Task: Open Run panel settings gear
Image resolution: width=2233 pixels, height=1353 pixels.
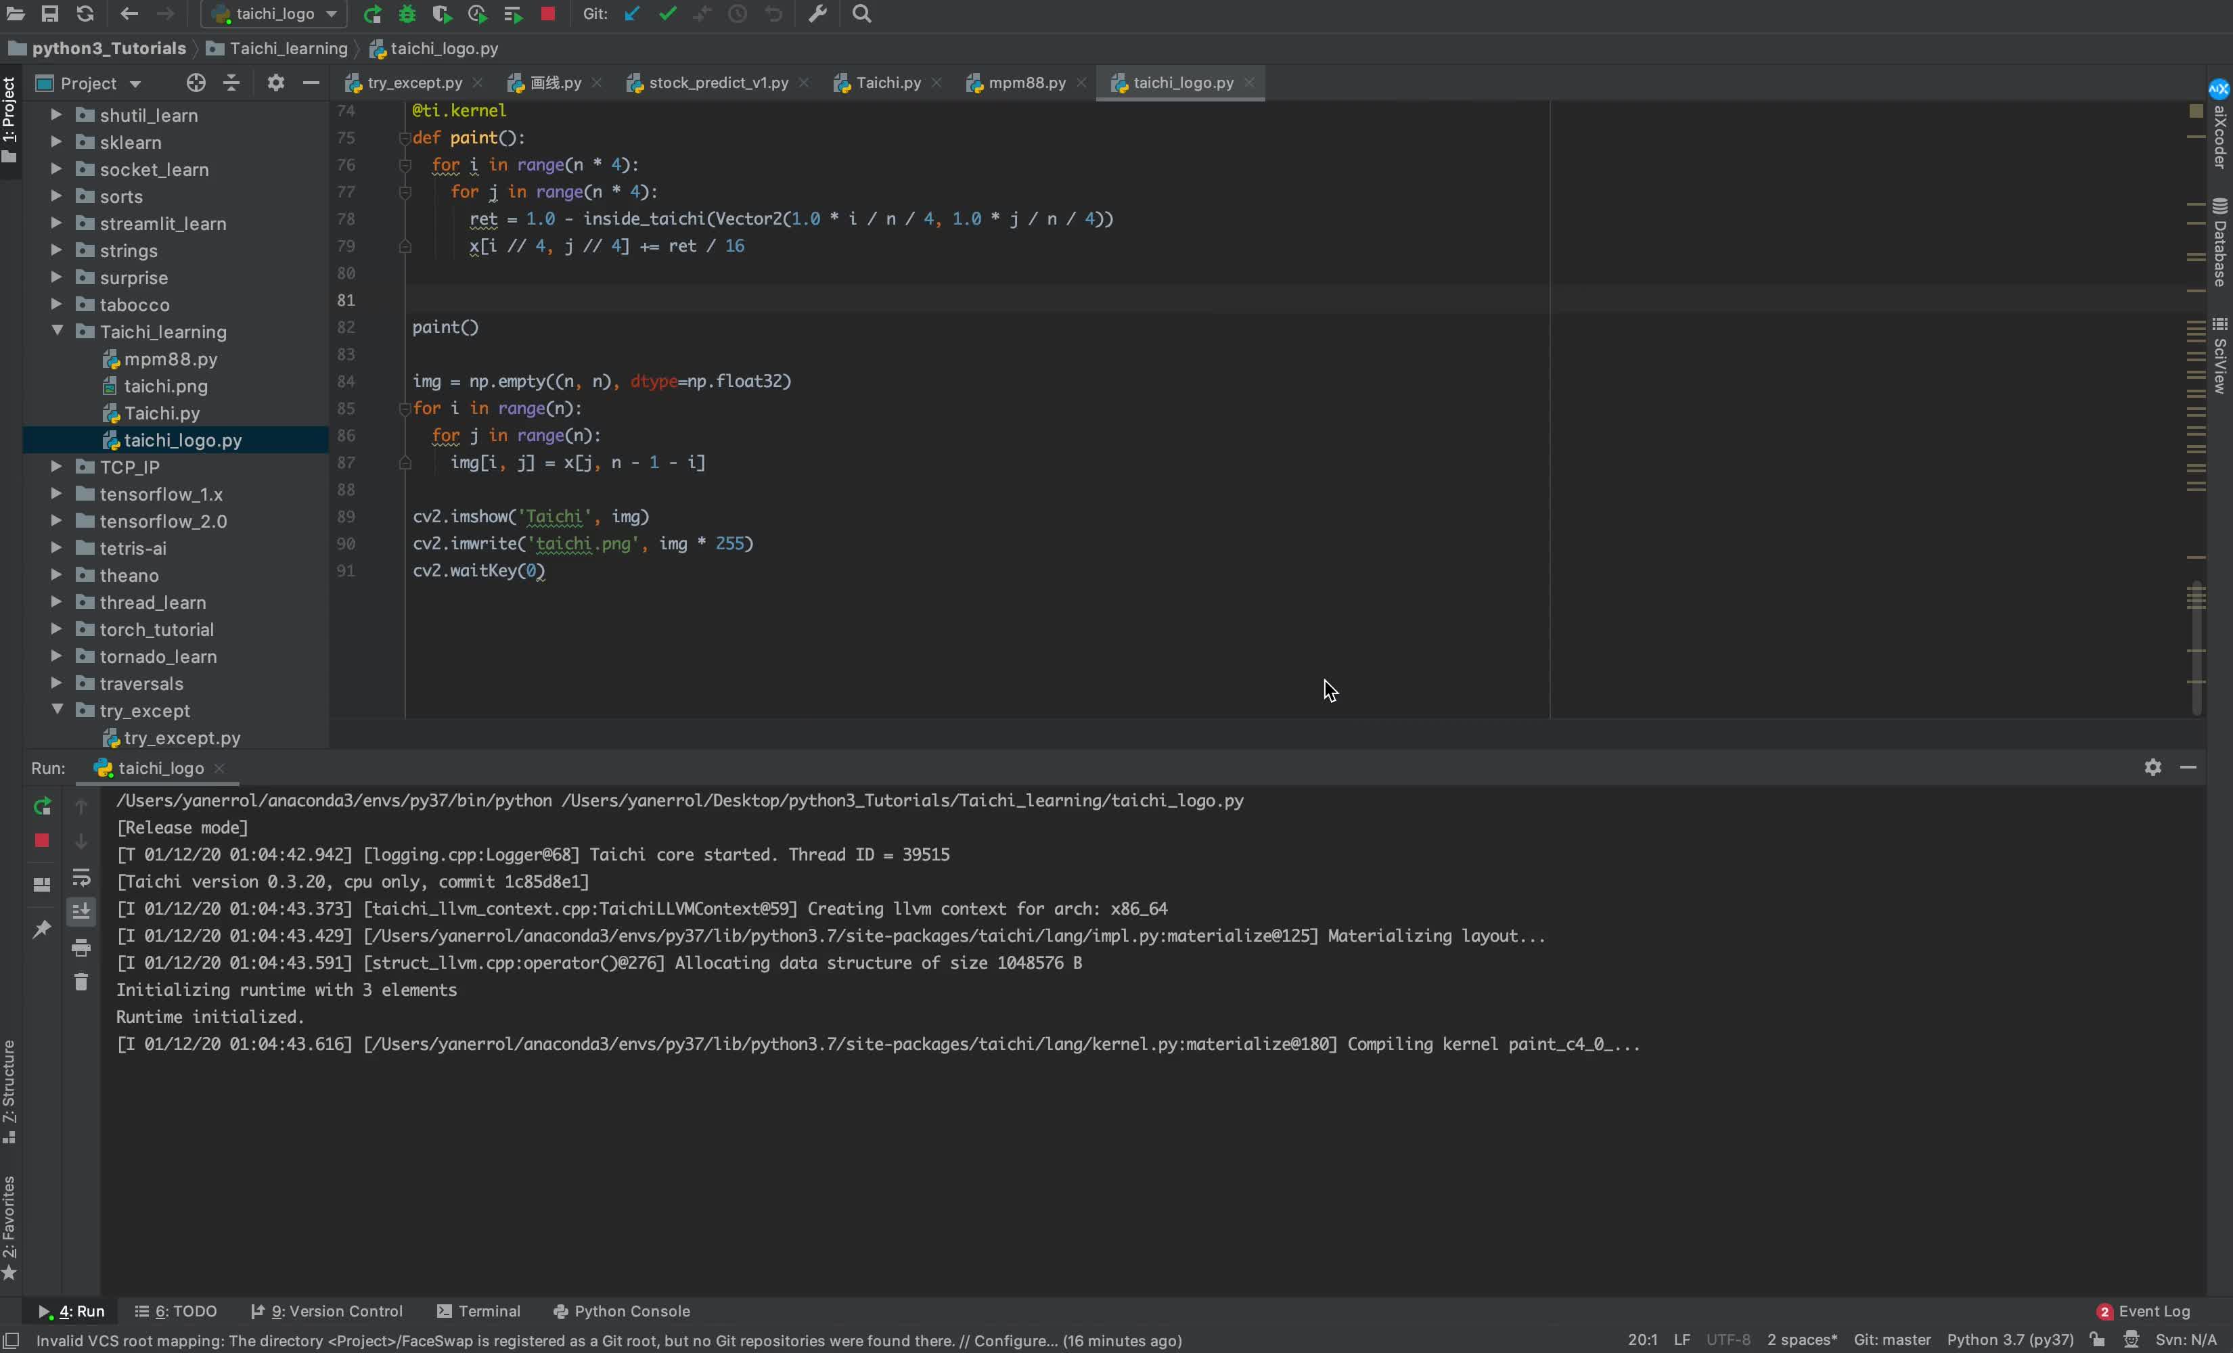Action: 2152,768
